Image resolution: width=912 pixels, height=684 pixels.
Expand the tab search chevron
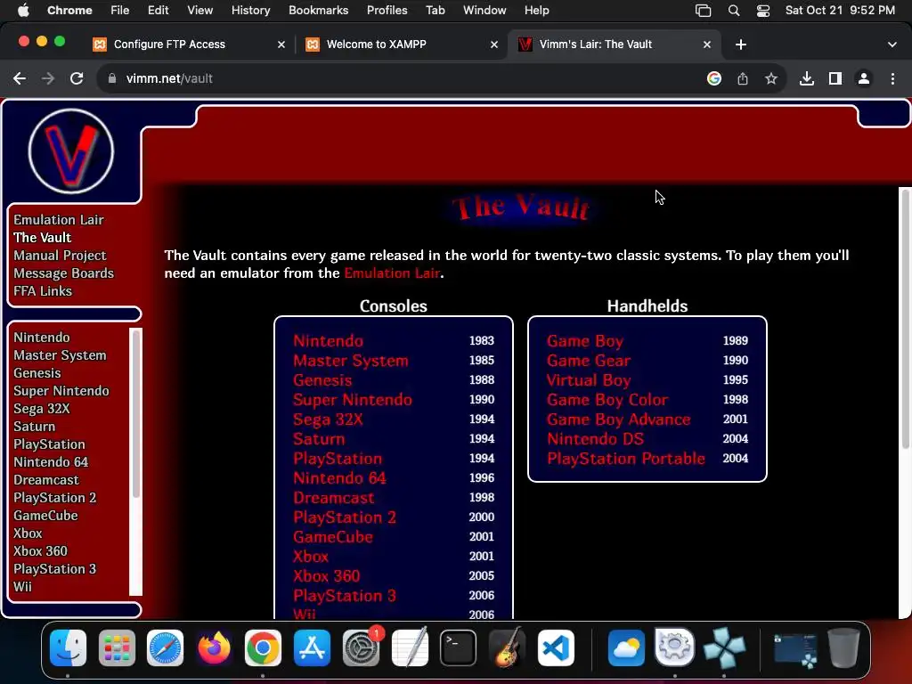[892, 45]
